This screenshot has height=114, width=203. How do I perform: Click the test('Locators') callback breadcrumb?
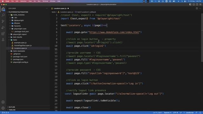(x=86, y=12)
